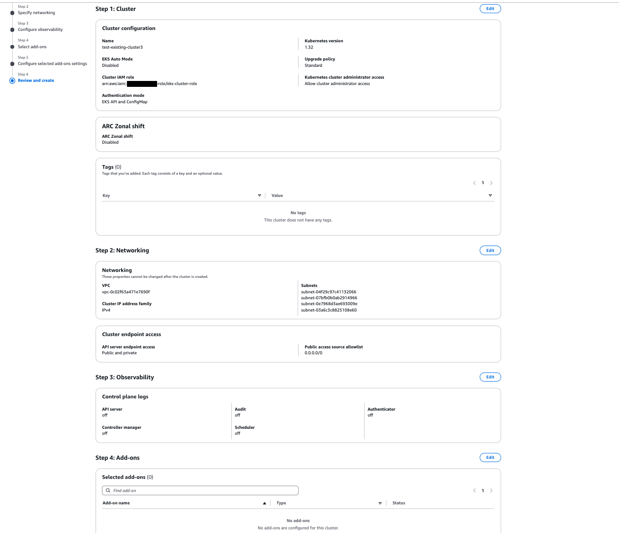Sort tags by Value column arrow
This screenshot has height=533, width=619.
[x=490, y=196]
